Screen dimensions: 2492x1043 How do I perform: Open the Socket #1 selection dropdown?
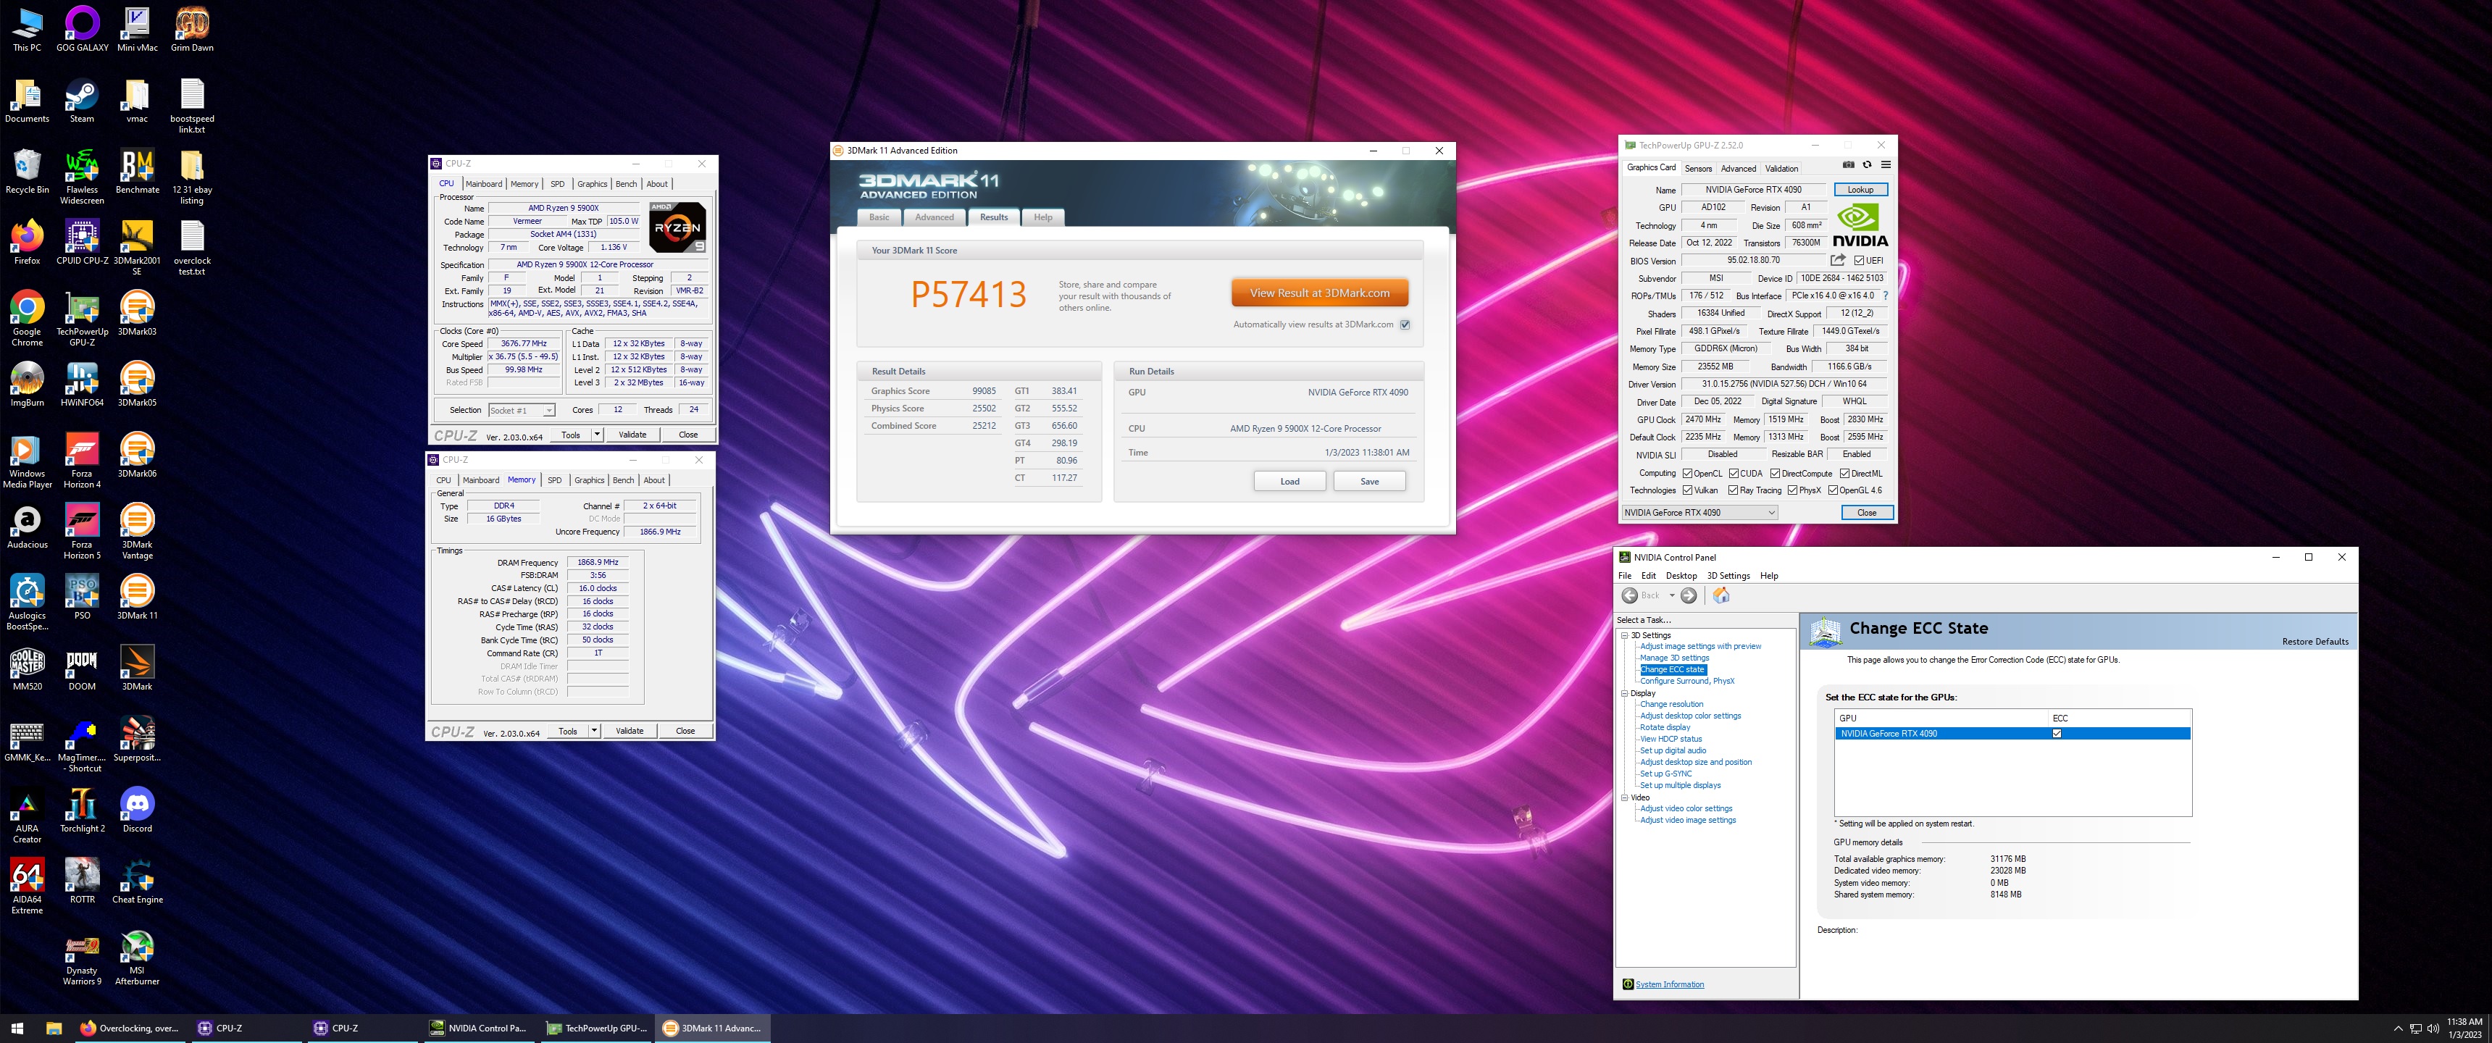[x=522, y=410]
